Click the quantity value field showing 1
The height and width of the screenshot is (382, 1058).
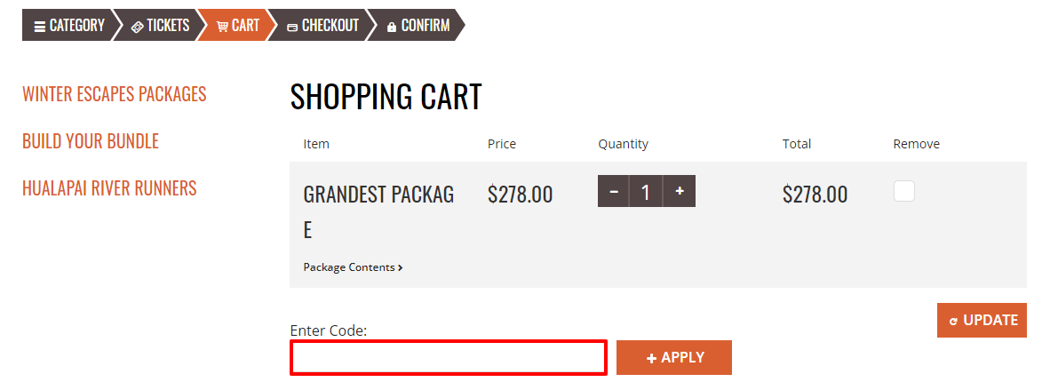646,192
